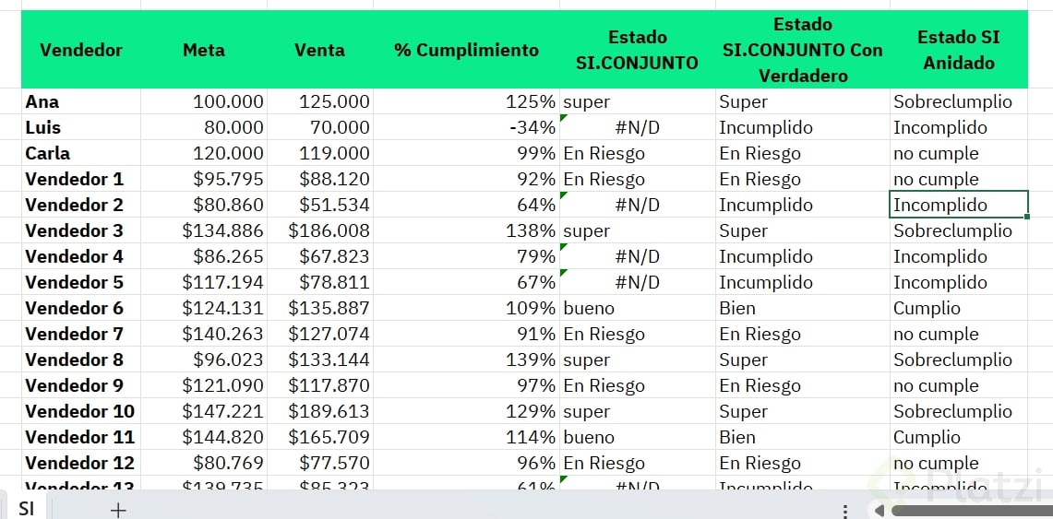Viewport: 1053px width, 519px height.
Task: Click the fill handle of selected cell
Action: tap(1027, 217)
